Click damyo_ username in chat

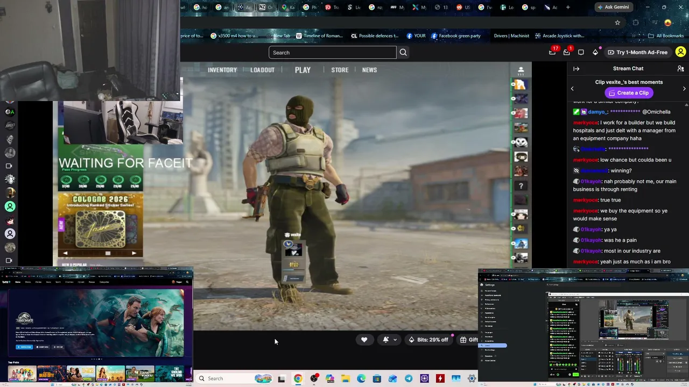597,112
